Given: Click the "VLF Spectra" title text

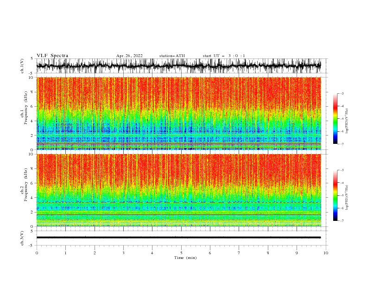Looking at the screenshot, I should (52, 56).
